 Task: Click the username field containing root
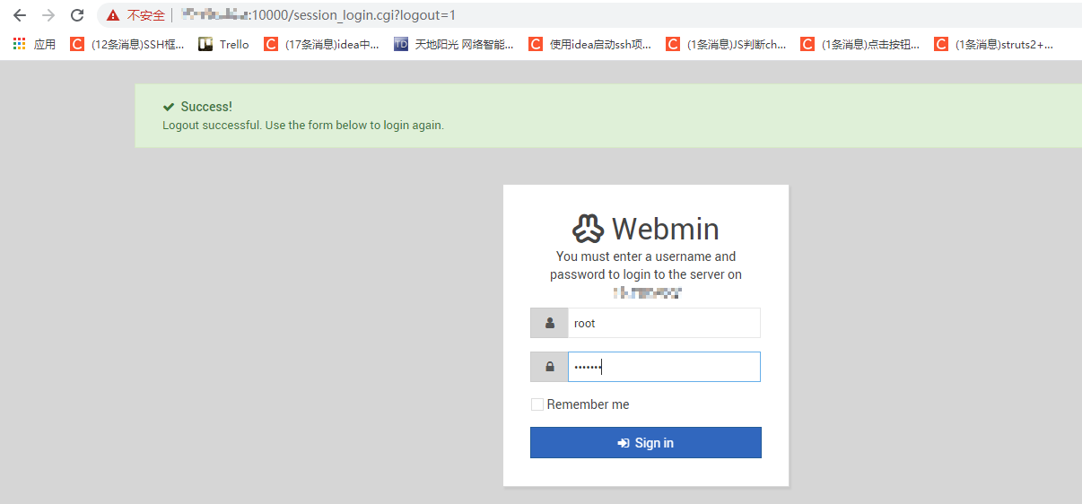(664, 323)
